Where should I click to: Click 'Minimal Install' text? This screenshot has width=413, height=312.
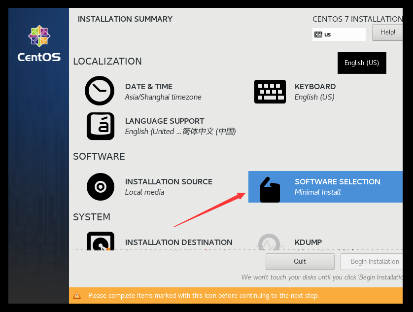[318, 192]
